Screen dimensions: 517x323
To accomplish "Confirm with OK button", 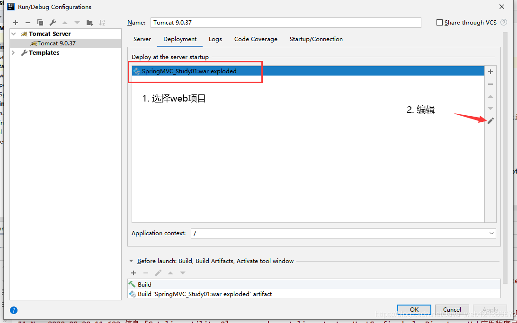I will click(414, 309).
